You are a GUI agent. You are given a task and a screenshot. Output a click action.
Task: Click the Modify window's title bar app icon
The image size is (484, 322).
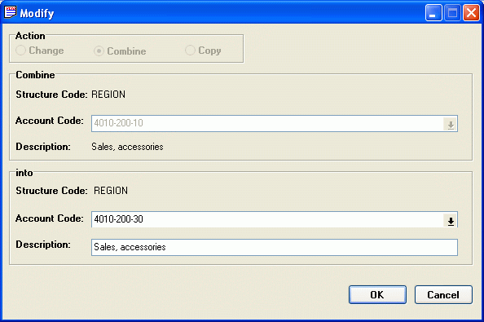tap(11, 12)
